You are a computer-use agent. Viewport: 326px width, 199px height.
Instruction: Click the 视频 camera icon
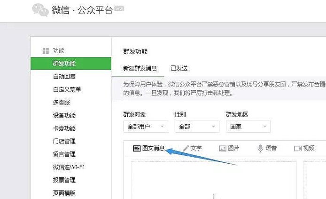pos(298,148)
